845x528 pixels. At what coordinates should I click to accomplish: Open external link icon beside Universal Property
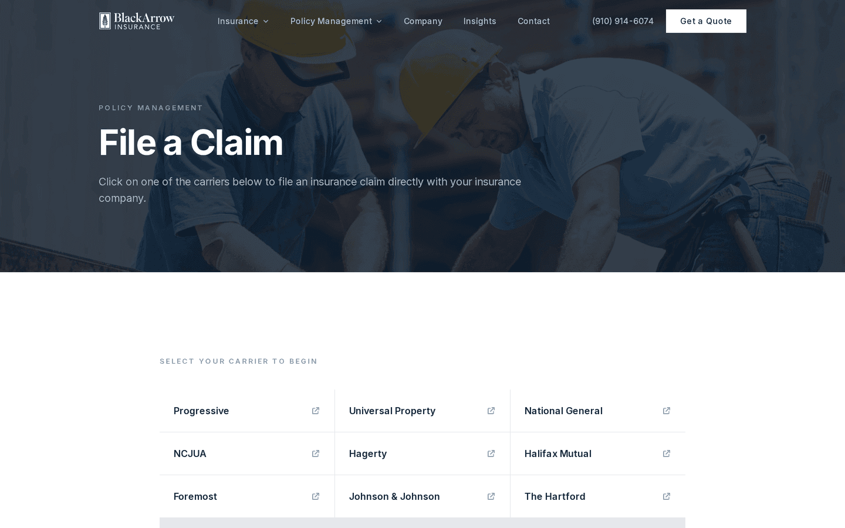point(491,411)
